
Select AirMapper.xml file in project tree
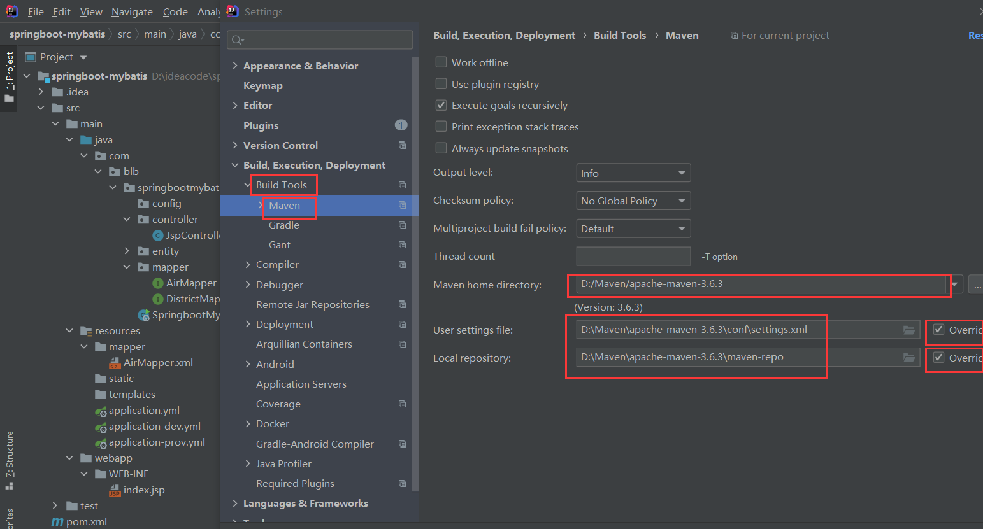(151, 362)
